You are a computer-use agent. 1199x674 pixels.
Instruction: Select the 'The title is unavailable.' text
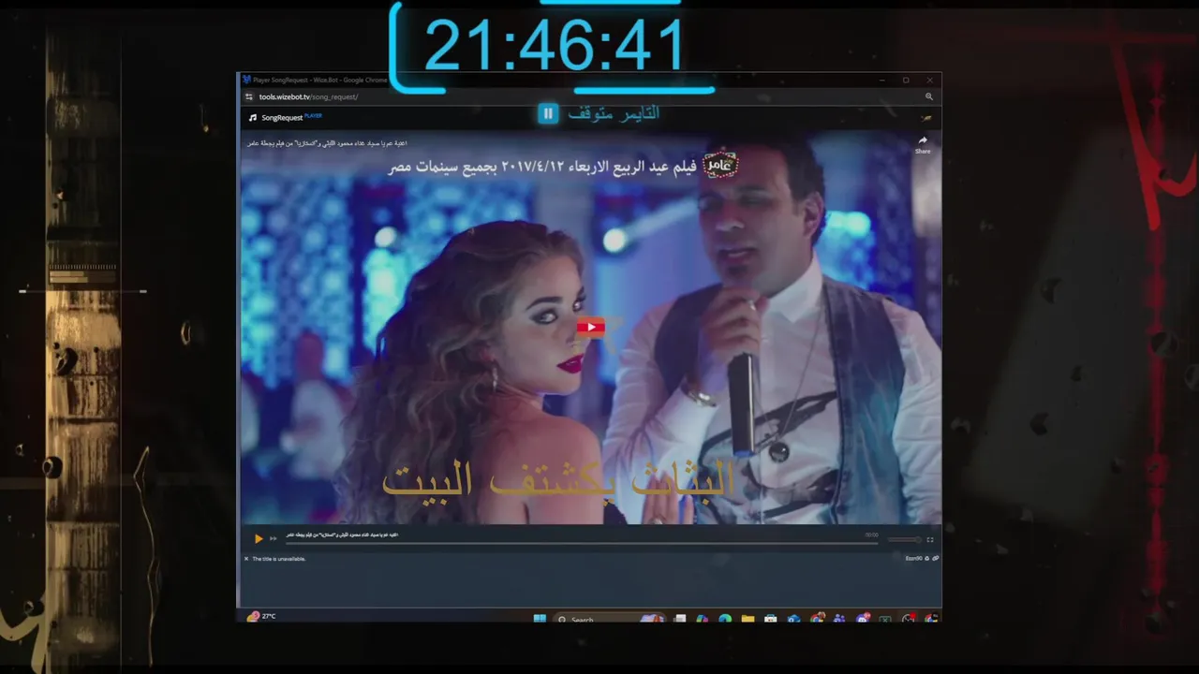coord(279,559)
